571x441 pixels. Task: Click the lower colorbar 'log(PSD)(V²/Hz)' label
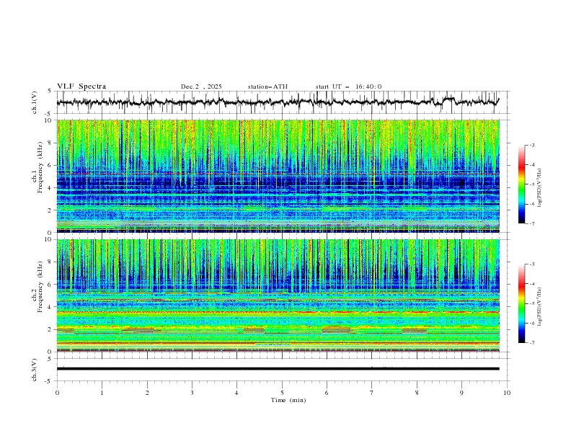540,307
